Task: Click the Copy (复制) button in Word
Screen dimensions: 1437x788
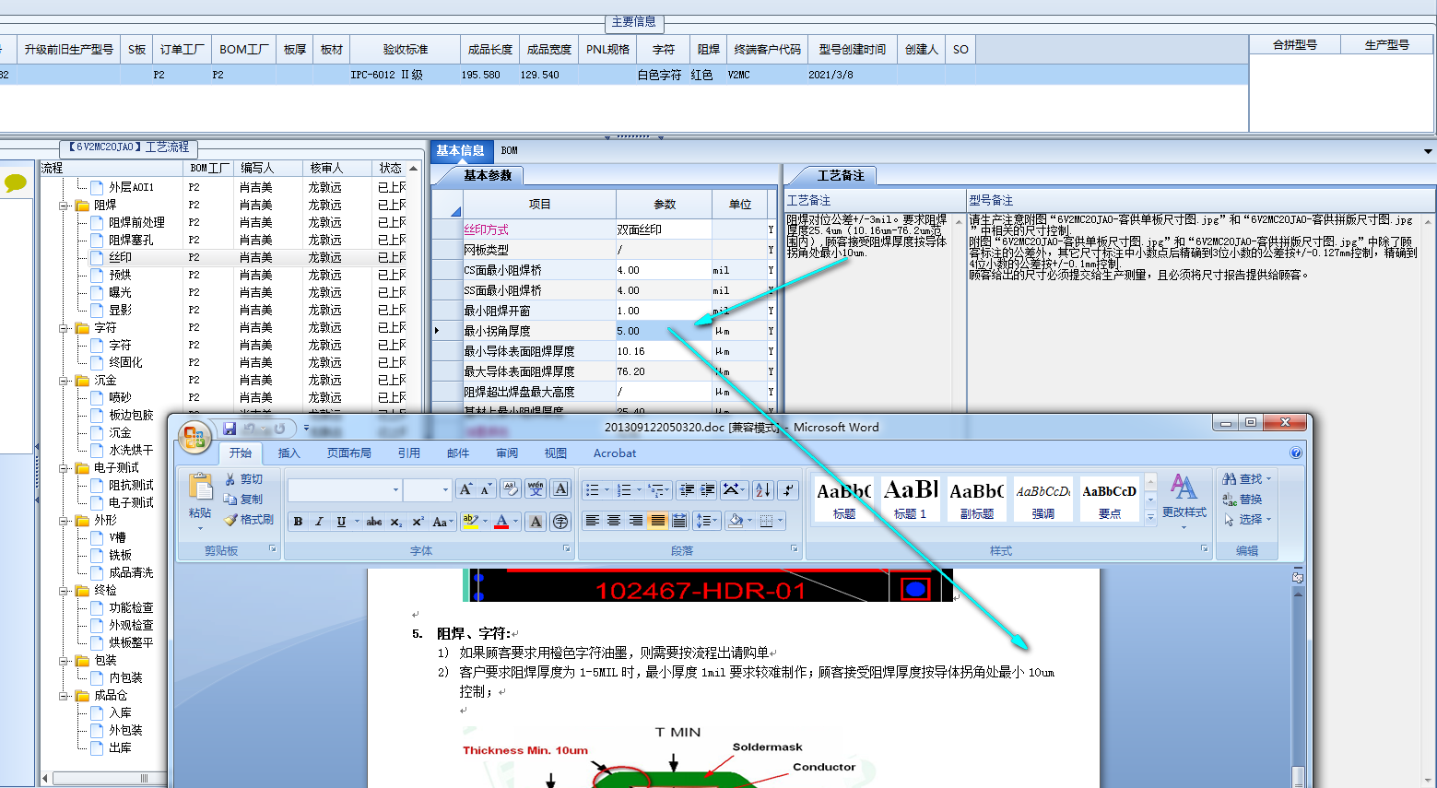Action: tap(244, 500)
